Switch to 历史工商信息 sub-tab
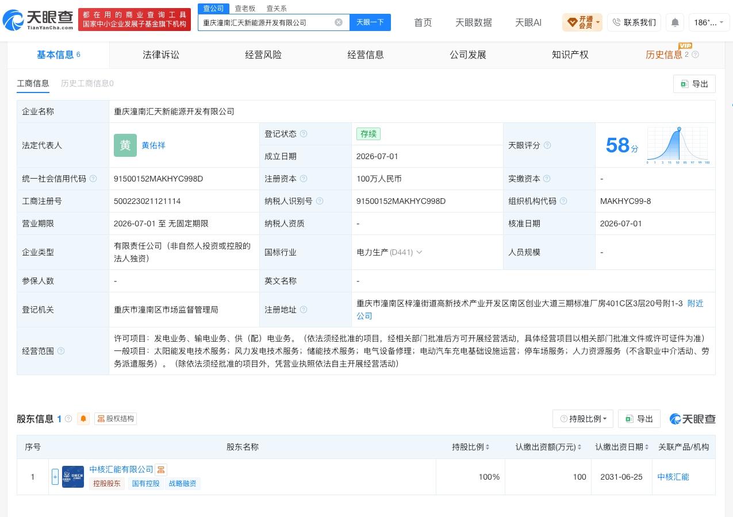This screenshot has height=517, width=733. [87, 83]
